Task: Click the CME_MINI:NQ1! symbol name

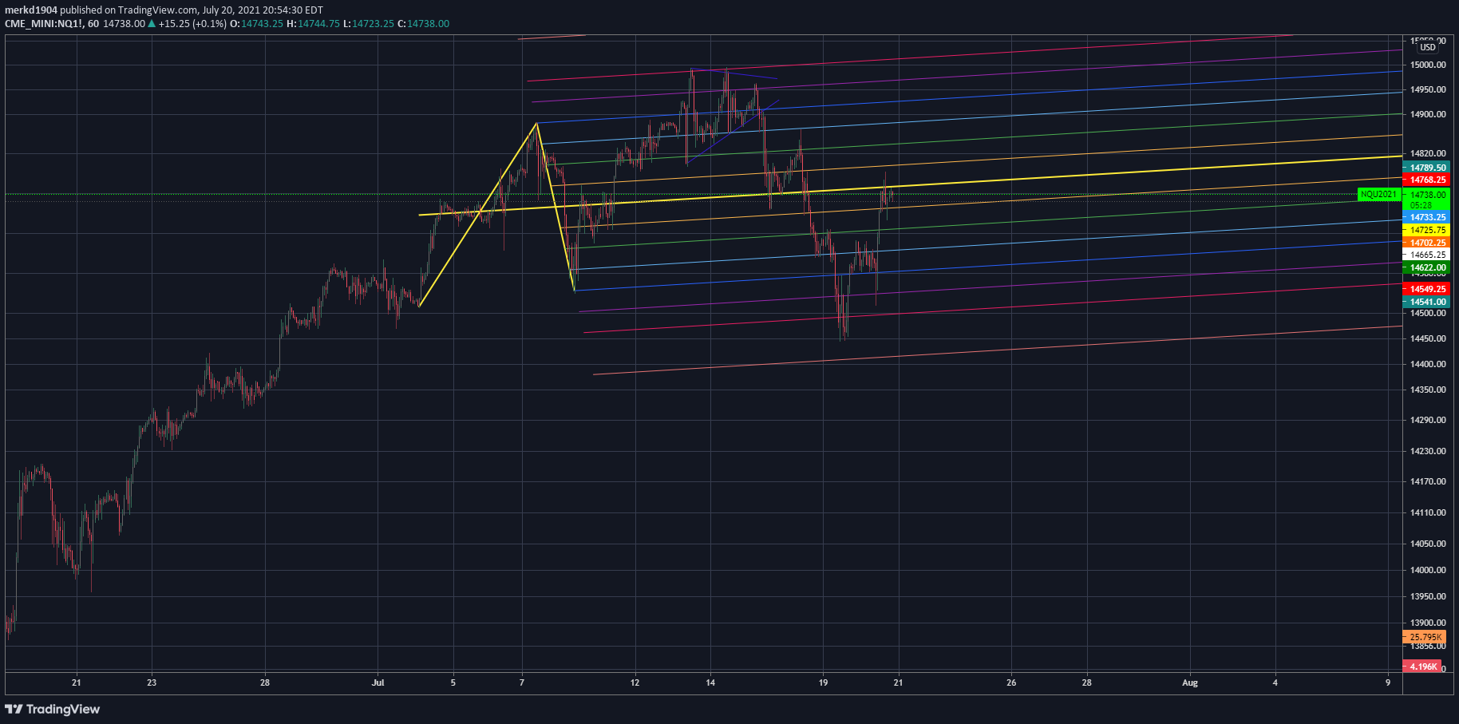Action: pos(44,24)
